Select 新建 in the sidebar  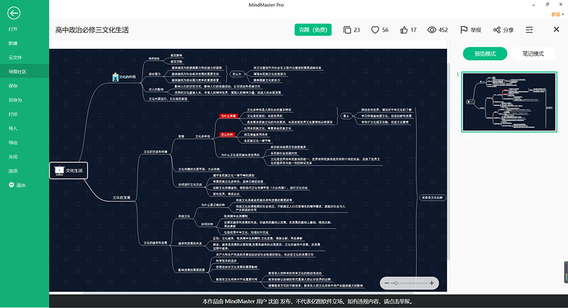pos(13,43)
